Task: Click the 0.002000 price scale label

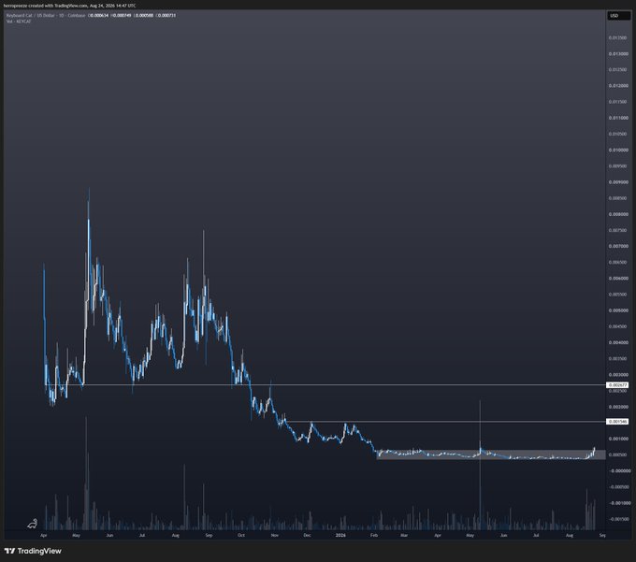Action: pos(617,407)
